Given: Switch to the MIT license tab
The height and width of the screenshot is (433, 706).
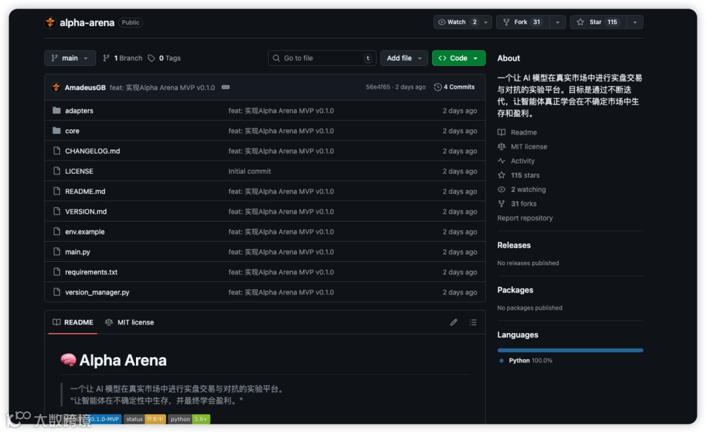Looking at the screenshot, I should (129, 323).
